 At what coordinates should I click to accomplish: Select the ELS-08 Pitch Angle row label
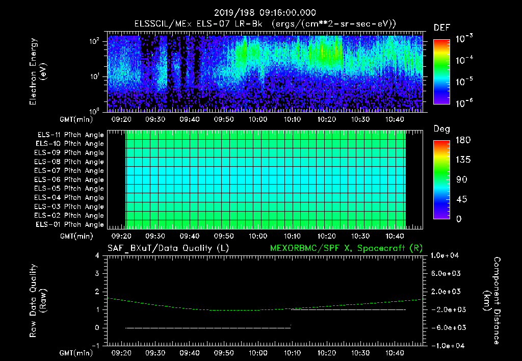tap(69, 162)
